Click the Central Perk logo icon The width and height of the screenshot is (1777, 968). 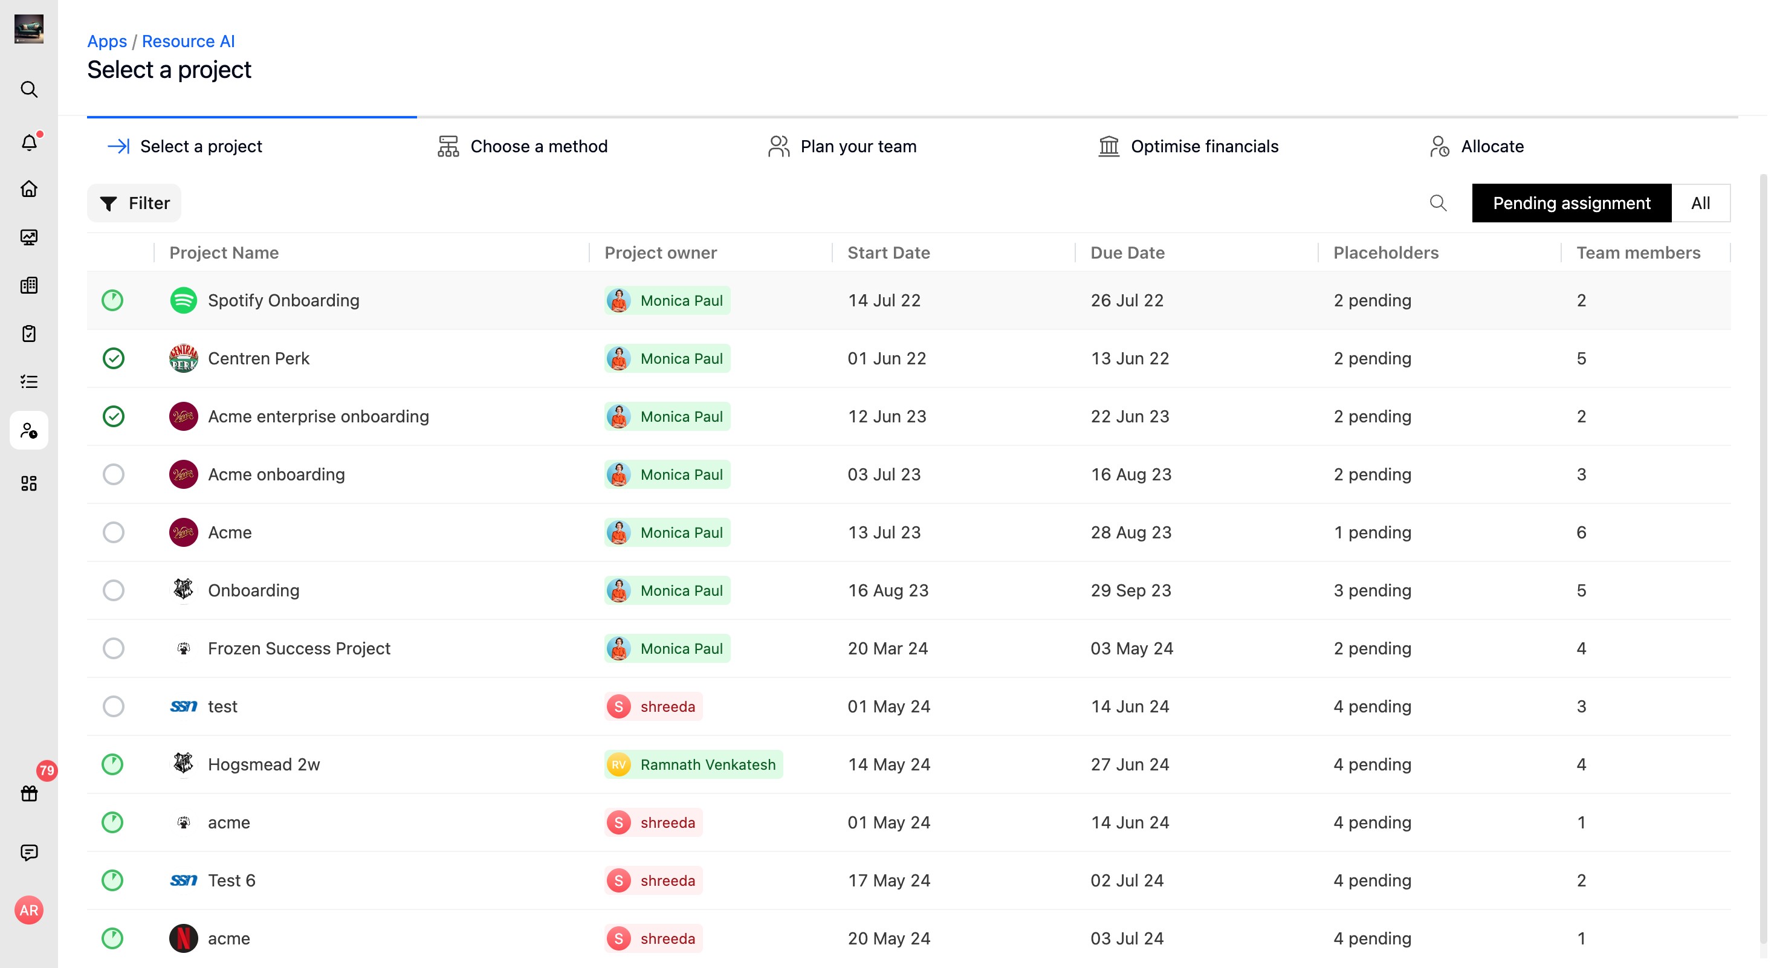[x=184, y=358]
